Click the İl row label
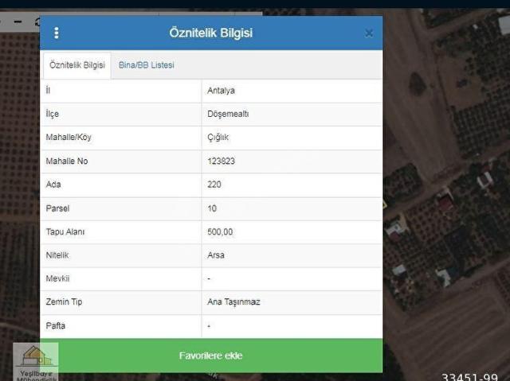This screenshot has height=381, width=510. 48,91
